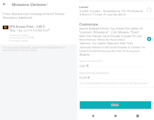The image size is (154, 120).
Task: Edit the International Shipping price field
Action: coord(113,78)
